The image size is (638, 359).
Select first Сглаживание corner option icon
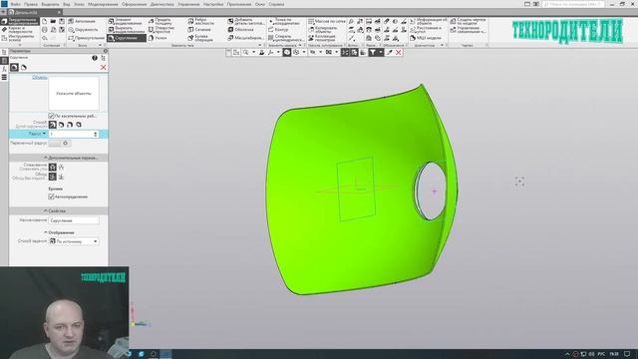tap(53, 167)
